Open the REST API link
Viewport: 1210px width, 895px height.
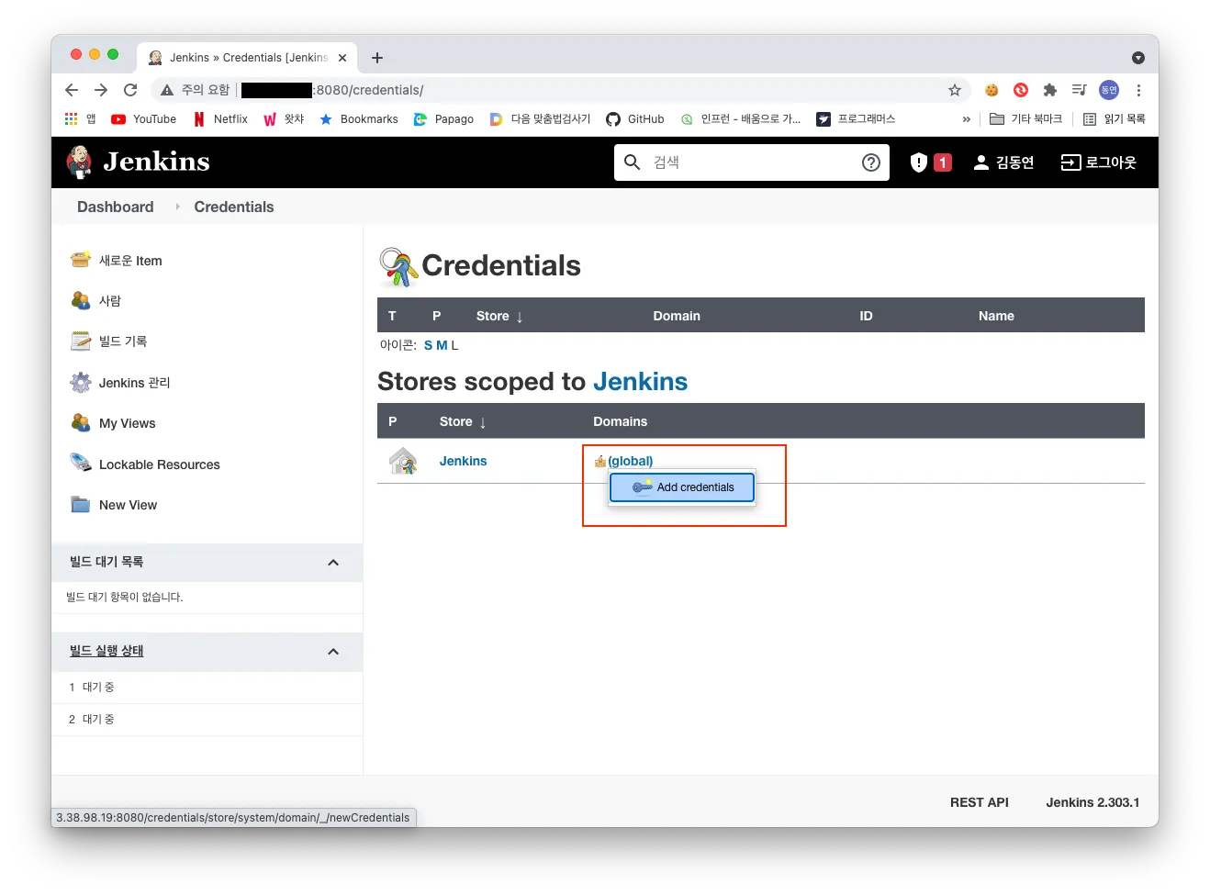pyautogui.click(x=980, y=802)
